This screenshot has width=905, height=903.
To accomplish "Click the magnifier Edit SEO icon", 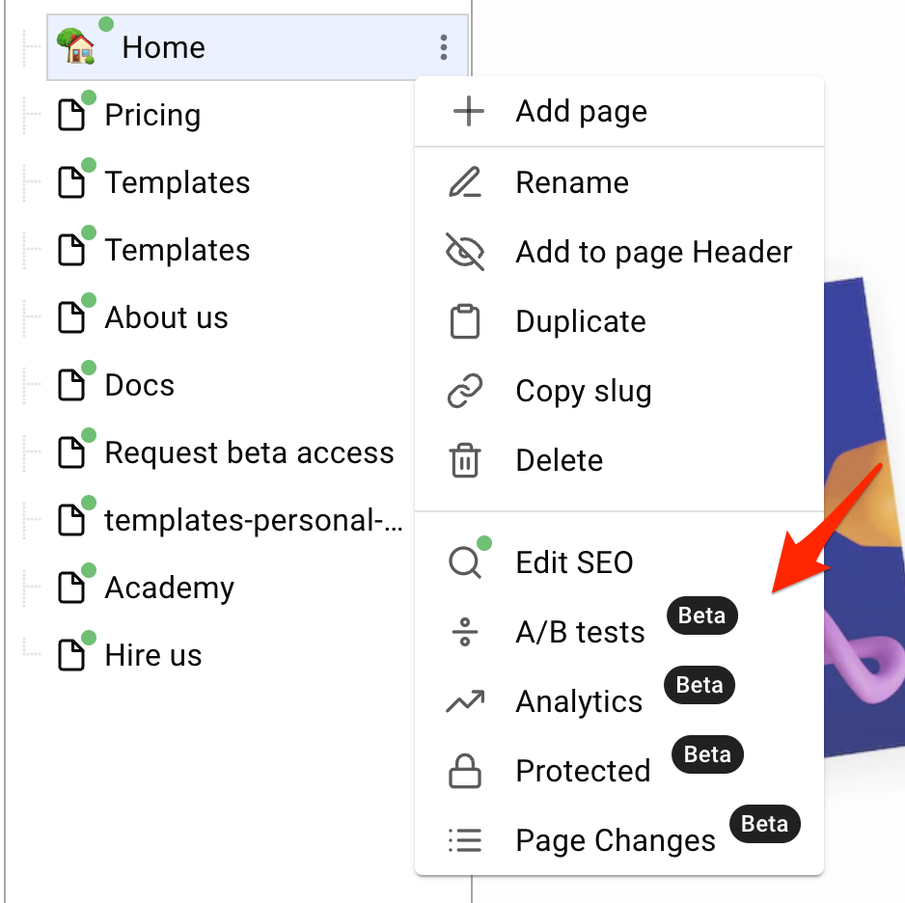I will (465, 562).
